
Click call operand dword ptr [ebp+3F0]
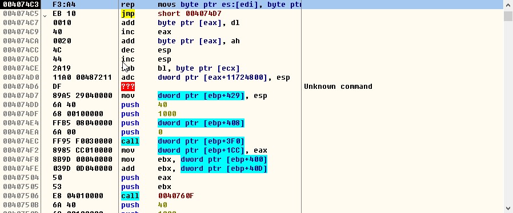[201, 141]
